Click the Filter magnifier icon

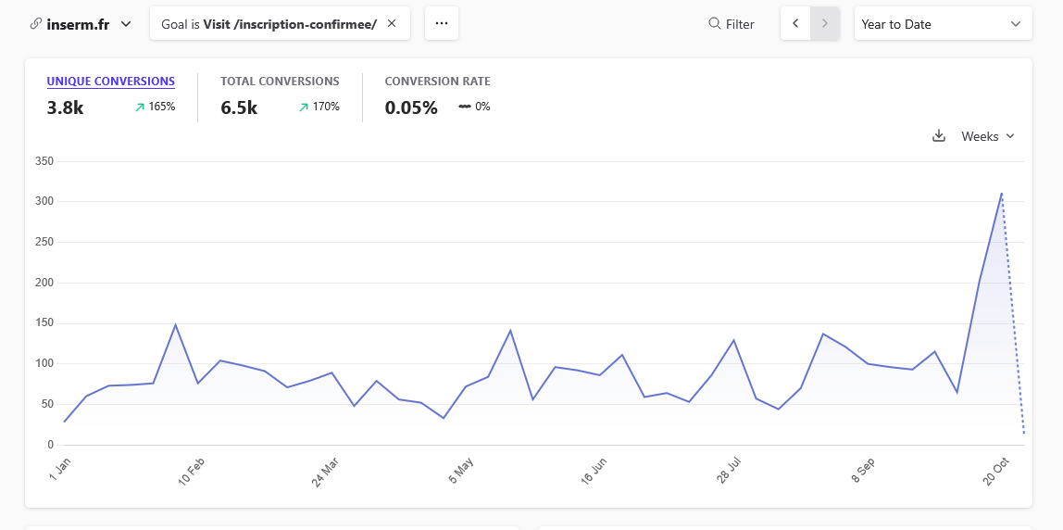coord(714,24)
